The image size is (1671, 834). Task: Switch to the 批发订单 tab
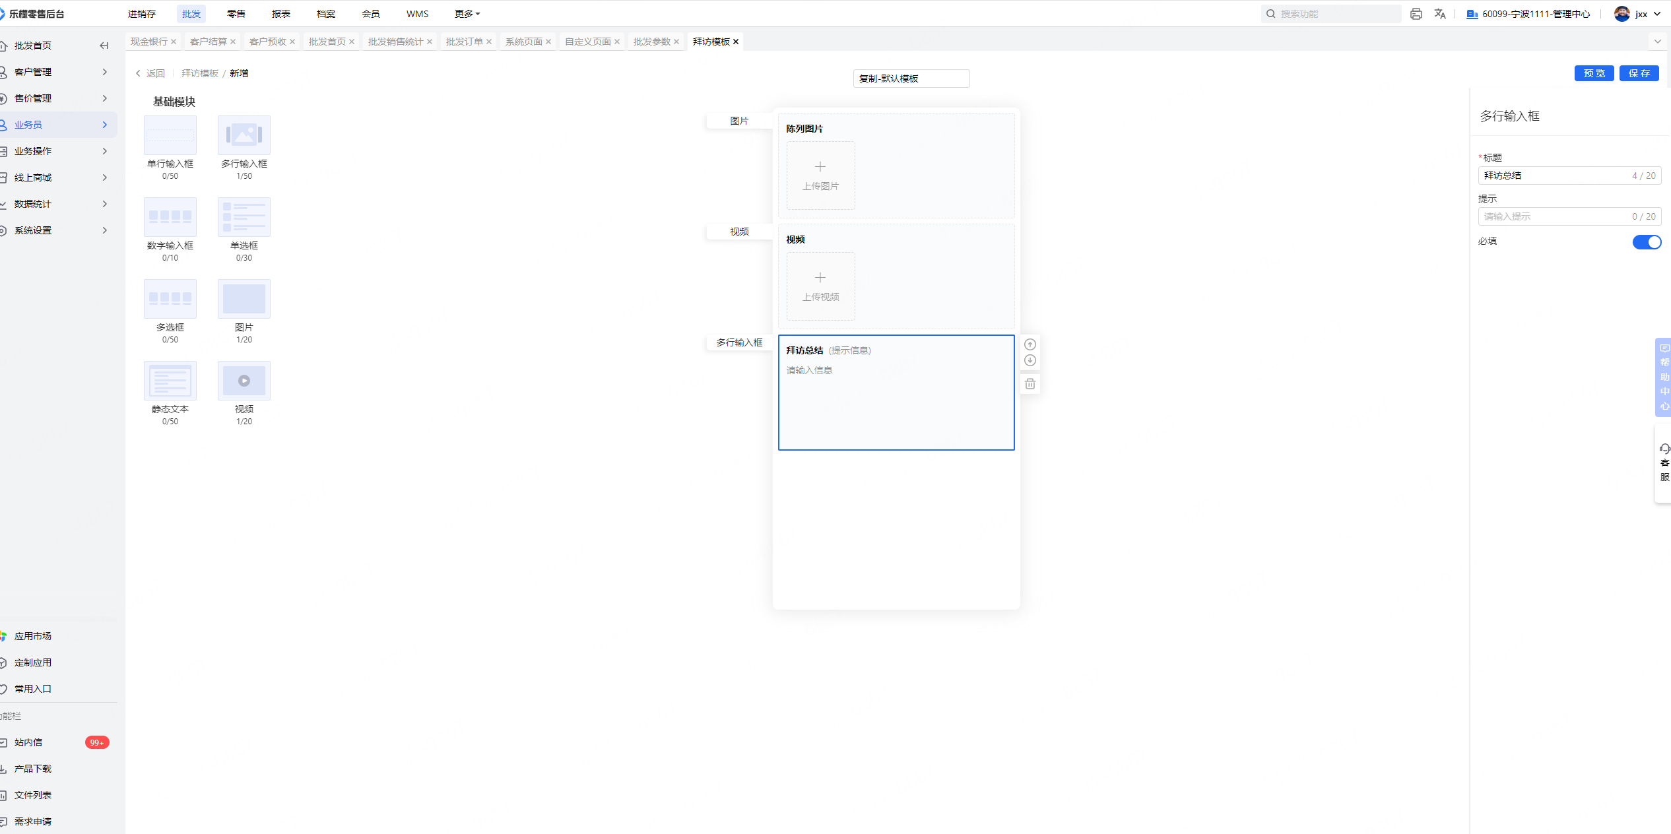[x=464, y=42]
